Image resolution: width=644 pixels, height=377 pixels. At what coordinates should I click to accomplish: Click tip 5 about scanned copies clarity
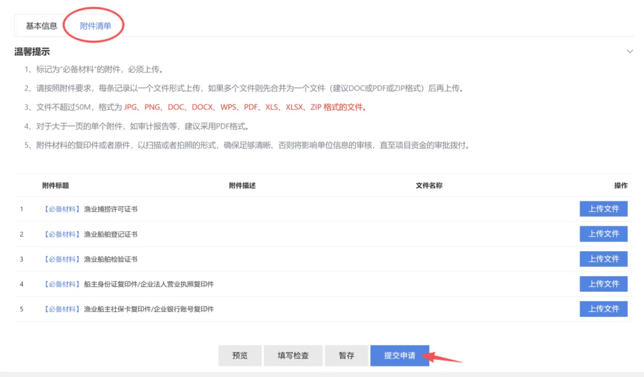[247, 145]
